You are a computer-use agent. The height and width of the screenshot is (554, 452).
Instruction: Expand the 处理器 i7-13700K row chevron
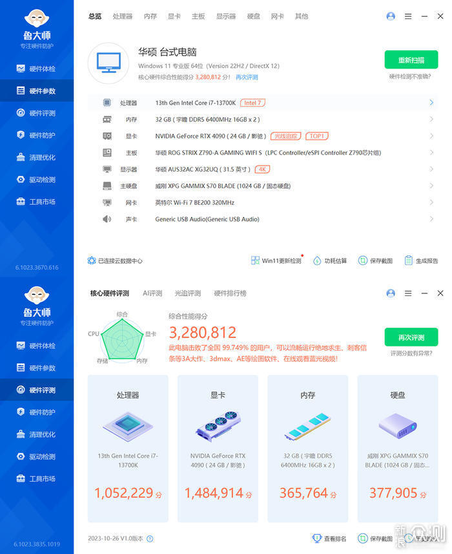point(431,103)
